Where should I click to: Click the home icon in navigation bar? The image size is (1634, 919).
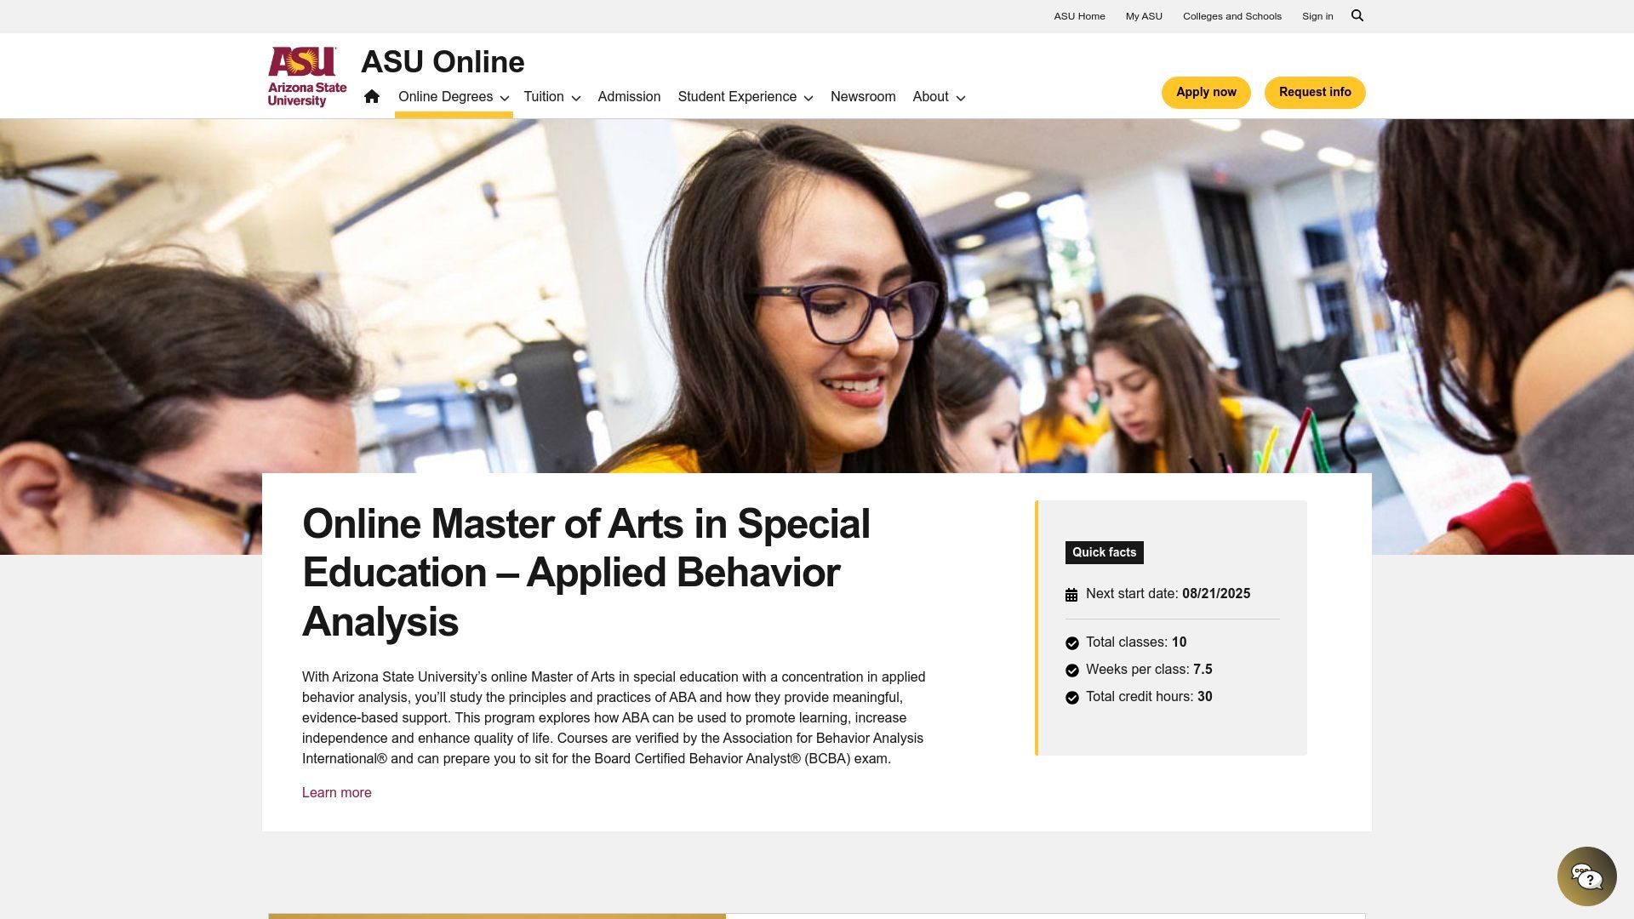[372, 96]
